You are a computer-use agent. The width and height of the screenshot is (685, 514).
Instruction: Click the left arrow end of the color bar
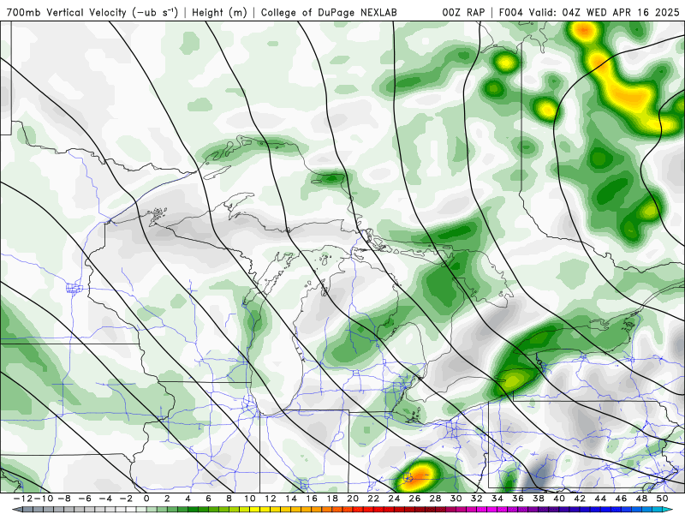[x=15, y=510]
